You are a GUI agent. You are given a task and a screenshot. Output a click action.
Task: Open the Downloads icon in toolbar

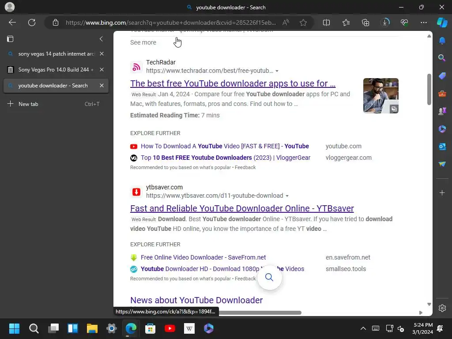385,23
